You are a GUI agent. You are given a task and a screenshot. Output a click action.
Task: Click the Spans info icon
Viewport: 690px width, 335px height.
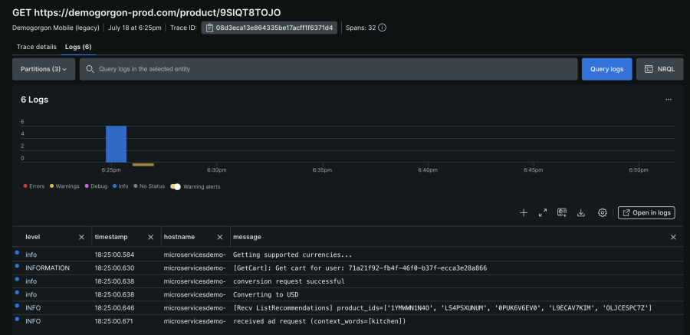click(382, 28)
